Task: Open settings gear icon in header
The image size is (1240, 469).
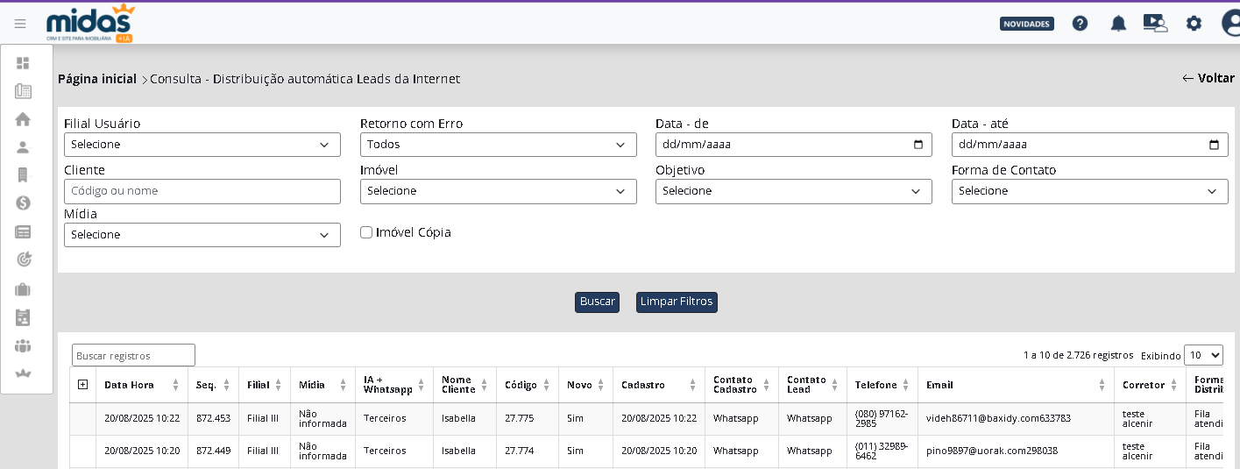Action: point(1194,24)
